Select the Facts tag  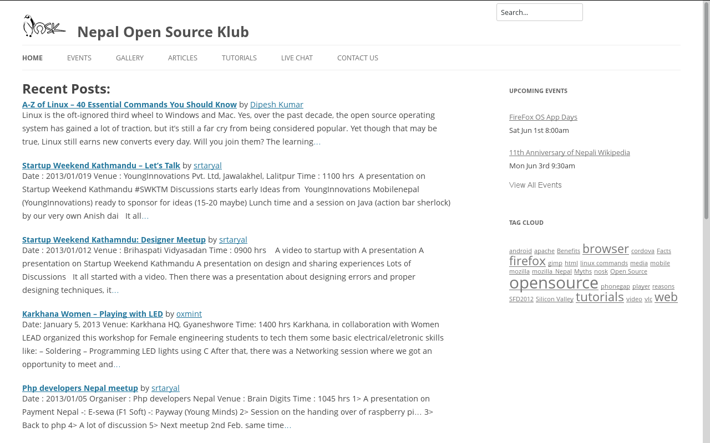(x=664, y=251)
